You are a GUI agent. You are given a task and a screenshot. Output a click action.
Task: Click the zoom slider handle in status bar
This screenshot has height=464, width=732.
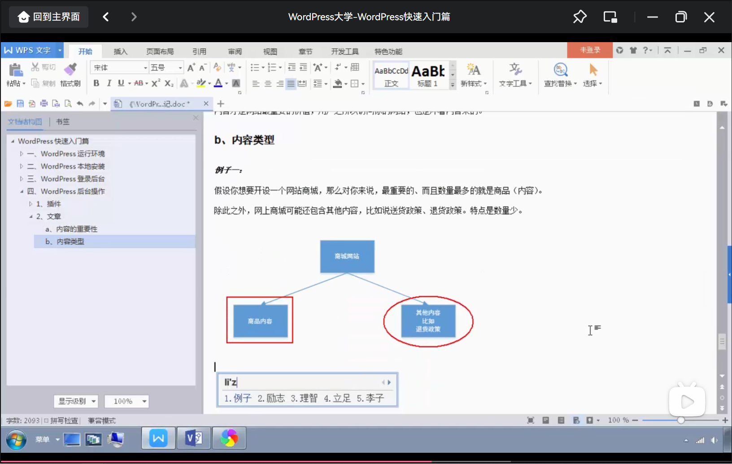coord(681,421)
